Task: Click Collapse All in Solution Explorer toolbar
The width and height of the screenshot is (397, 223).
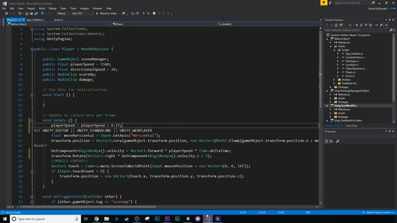Action: [x=366, y=25]
